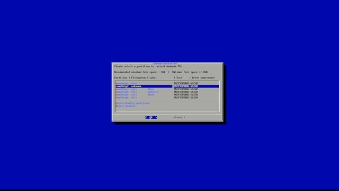This screenshot has width=339, height=191.
Task: Select the highlighted partition row marked unknown
Action: tap(167, 86)
